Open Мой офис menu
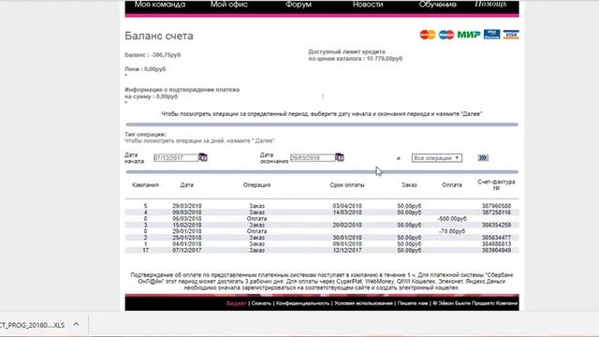This screenshot has height=337, width=599. [228, 5]
